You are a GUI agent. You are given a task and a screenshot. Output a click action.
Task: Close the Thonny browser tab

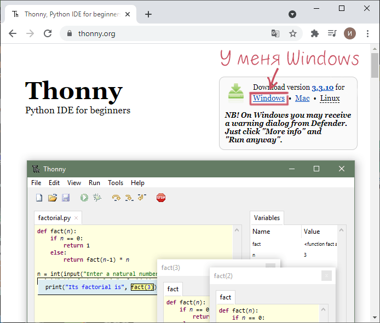pos(128,14)
